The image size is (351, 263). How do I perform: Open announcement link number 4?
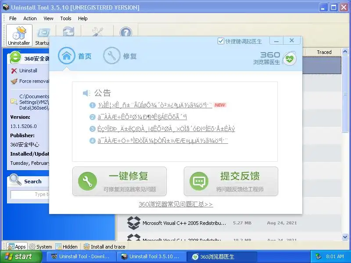(163, 141)
